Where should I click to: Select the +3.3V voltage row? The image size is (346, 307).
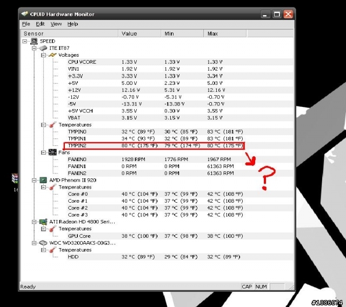point(180,76)
